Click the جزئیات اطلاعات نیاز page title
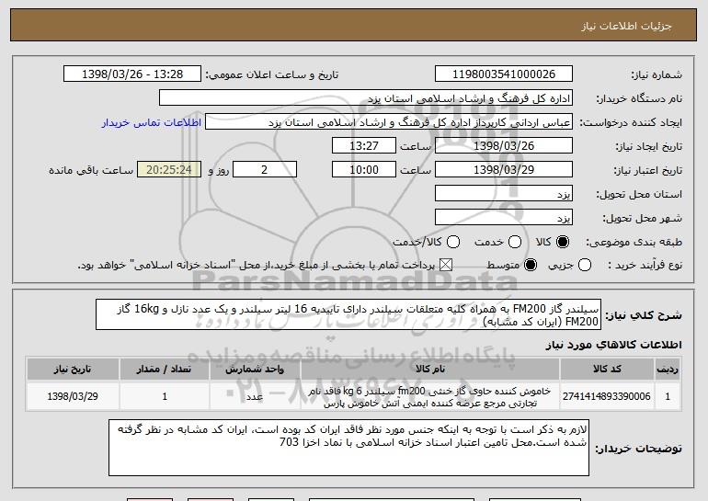The height and width of the screenshot is (501, 708). [x=626, y=26]
